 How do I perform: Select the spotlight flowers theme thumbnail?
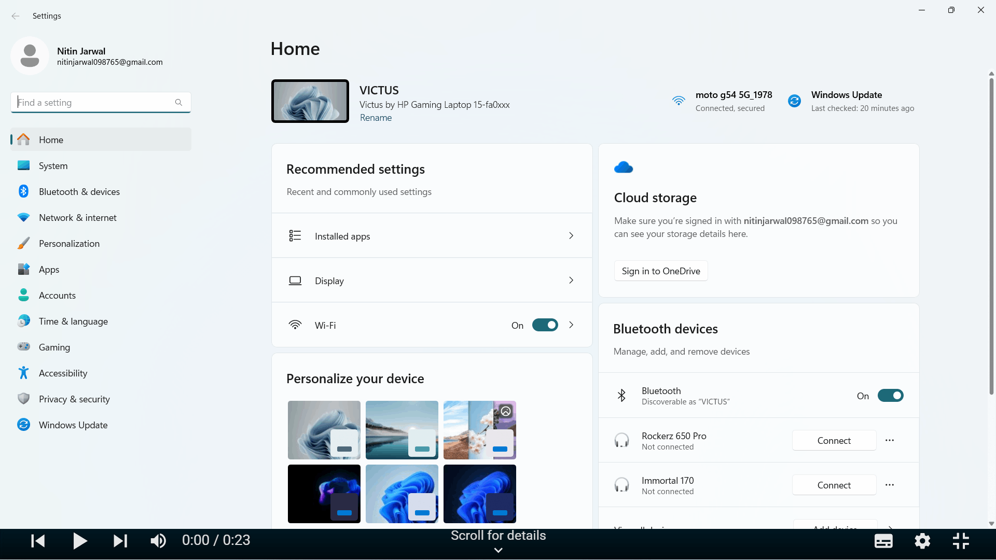click(480, 430)
